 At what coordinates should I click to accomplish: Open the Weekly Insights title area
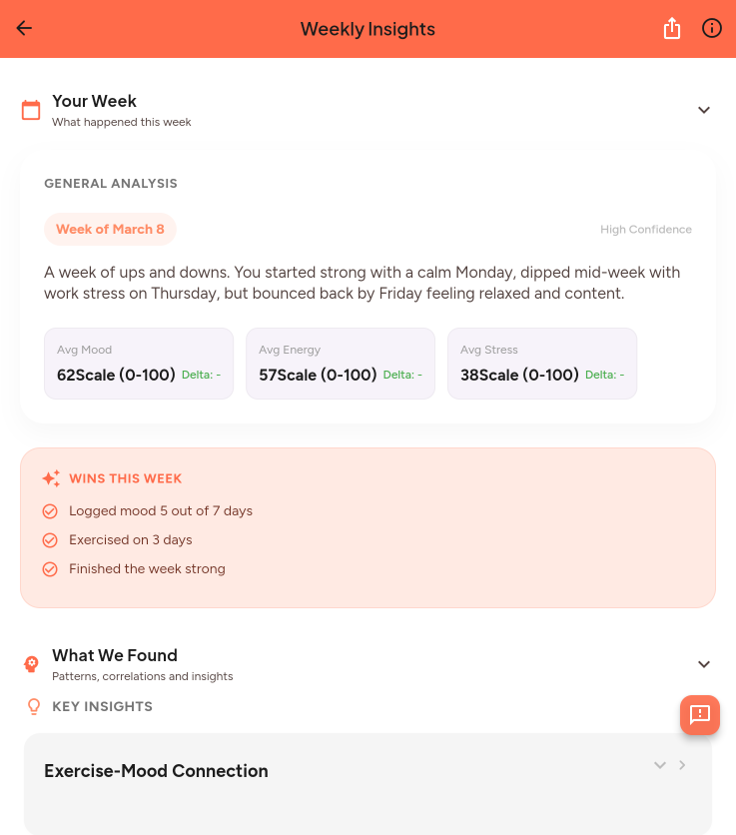point(368,29)
